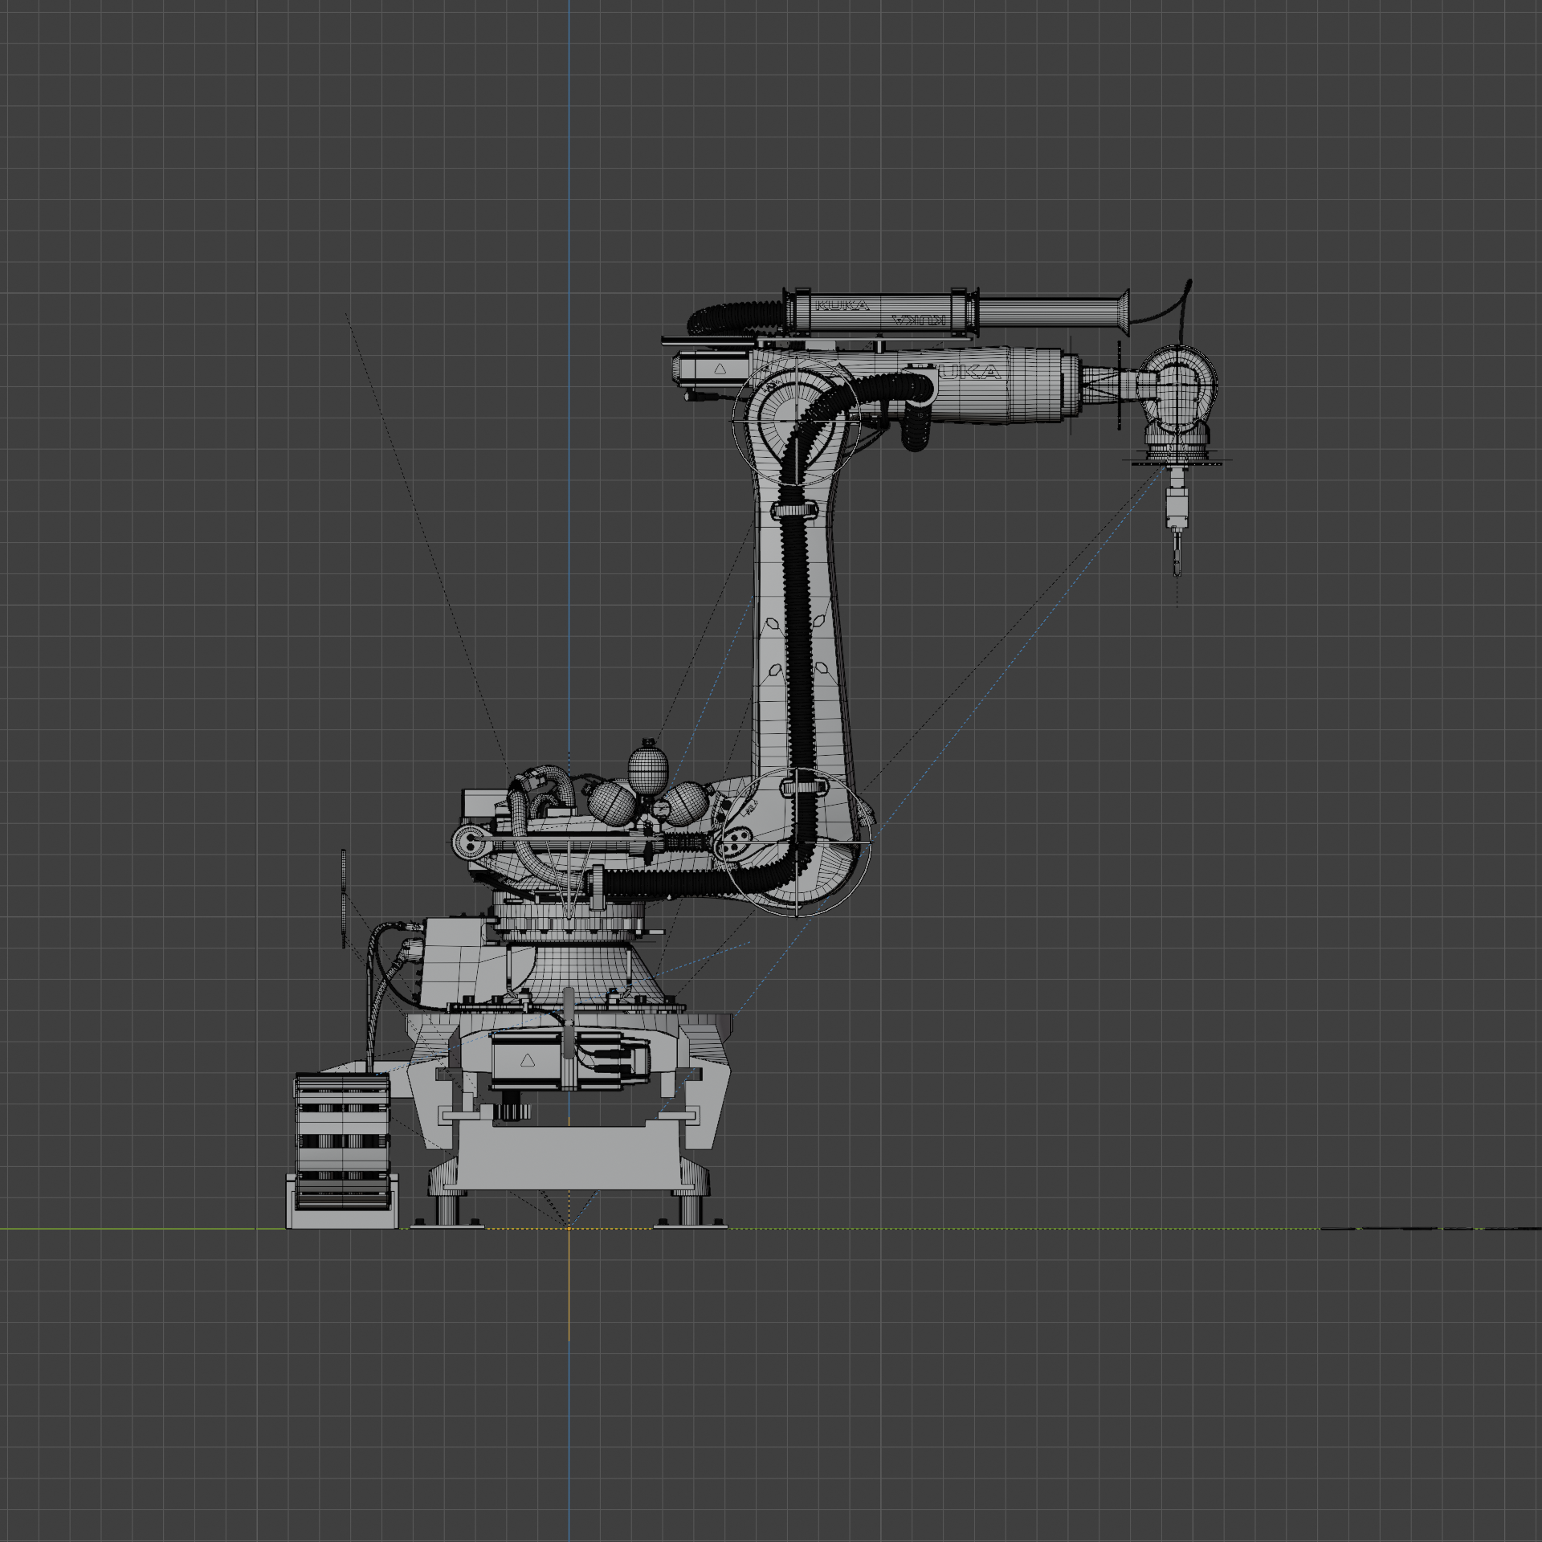This screenshot has height=1542, width=1542.
Task: Click the warning triangle decal on the base motor
Action: point(528,1062)
